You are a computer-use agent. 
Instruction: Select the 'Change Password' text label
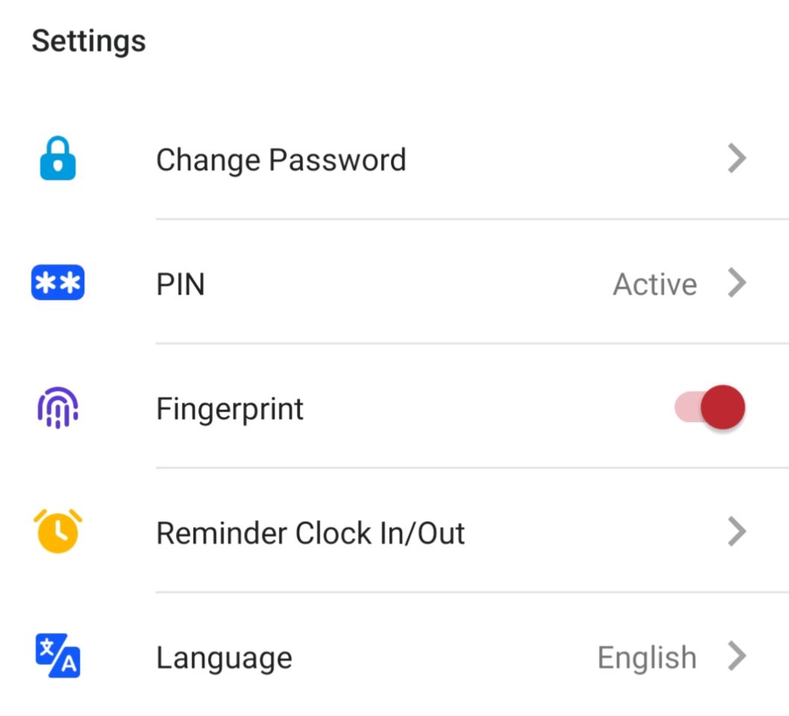(281, 159)
